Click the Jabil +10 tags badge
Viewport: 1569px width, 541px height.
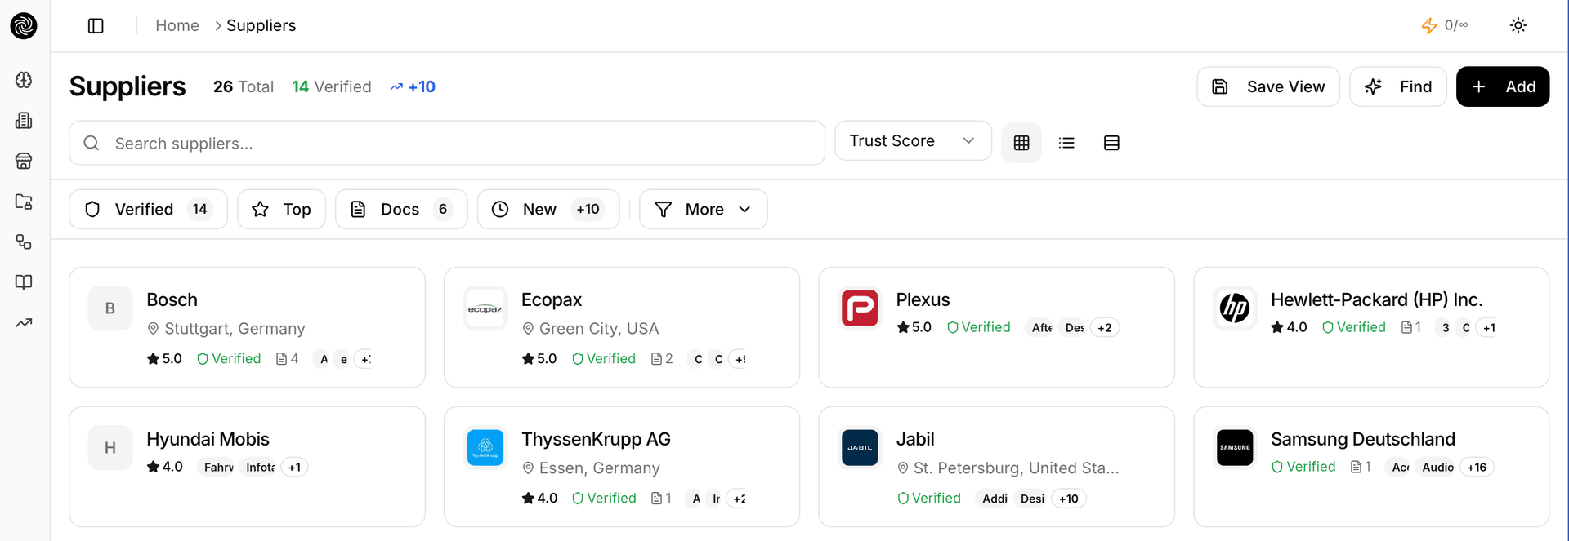[1069, 499]
